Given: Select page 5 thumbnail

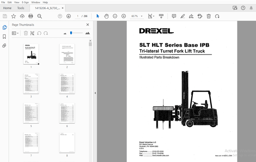Looking at the screenshot, I should click(x=31, y=113).
